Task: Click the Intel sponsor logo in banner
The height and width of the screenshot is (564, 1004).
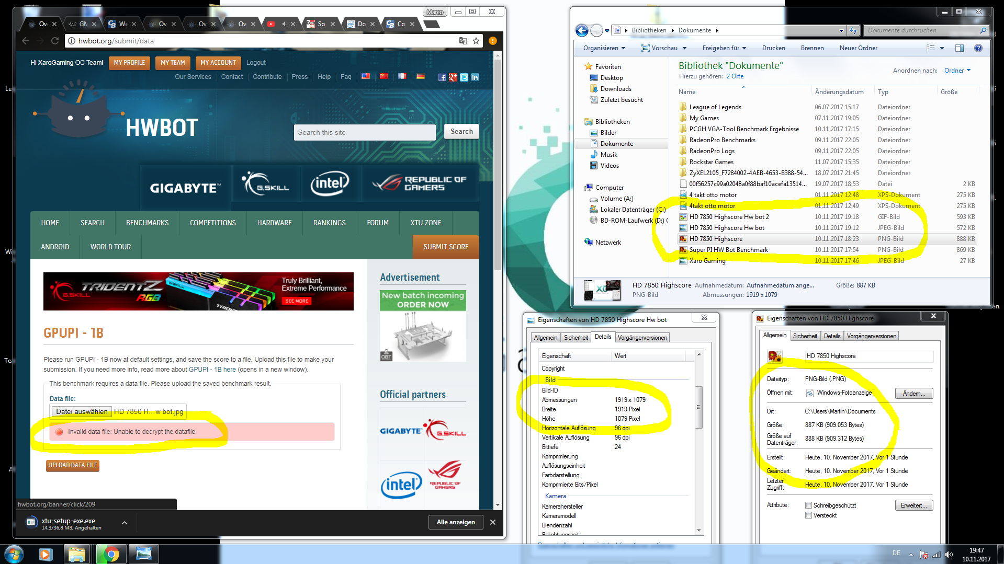Action: click(330, 183)
